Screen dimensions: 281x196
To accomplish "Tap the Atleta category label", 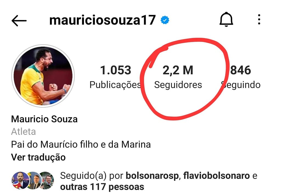I will click(x=24, y=132).
